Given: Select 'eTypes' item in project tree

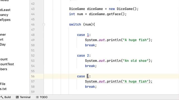Looking at the screenshot, I should (x=5, y=20).
